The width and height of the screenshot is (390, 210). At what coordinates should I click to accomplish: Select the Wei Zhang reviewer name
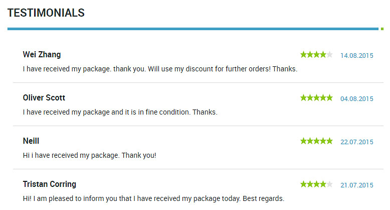click(42, 55)
